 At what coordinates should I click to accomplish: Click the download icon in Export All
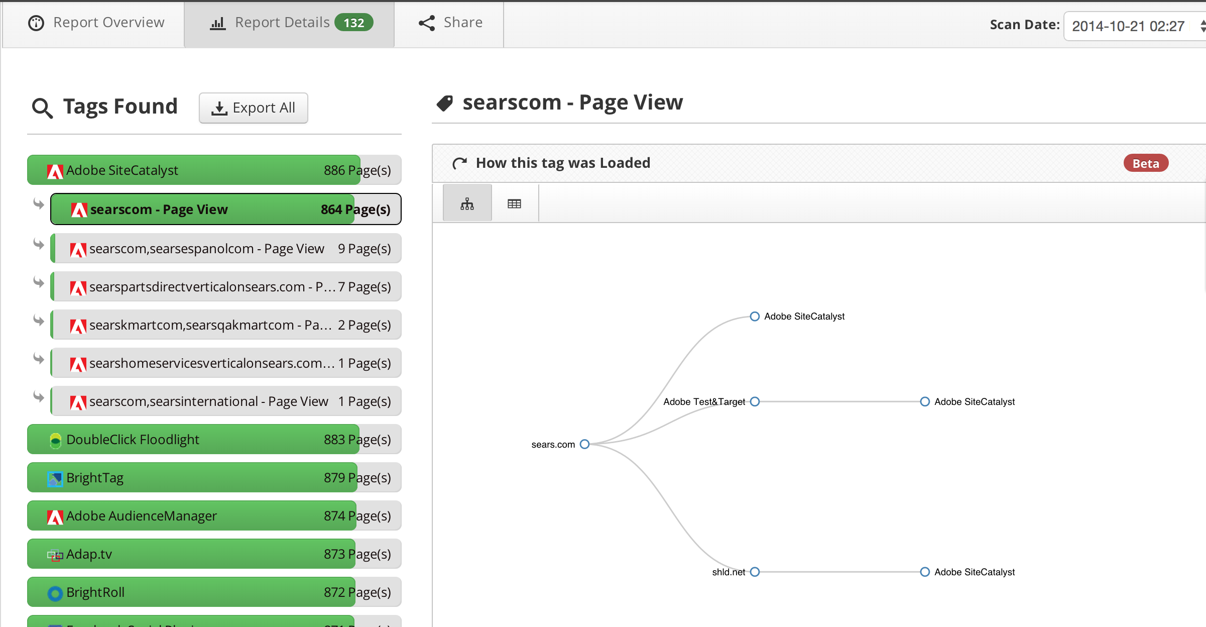pyautogui.click(x=219, y=108)
